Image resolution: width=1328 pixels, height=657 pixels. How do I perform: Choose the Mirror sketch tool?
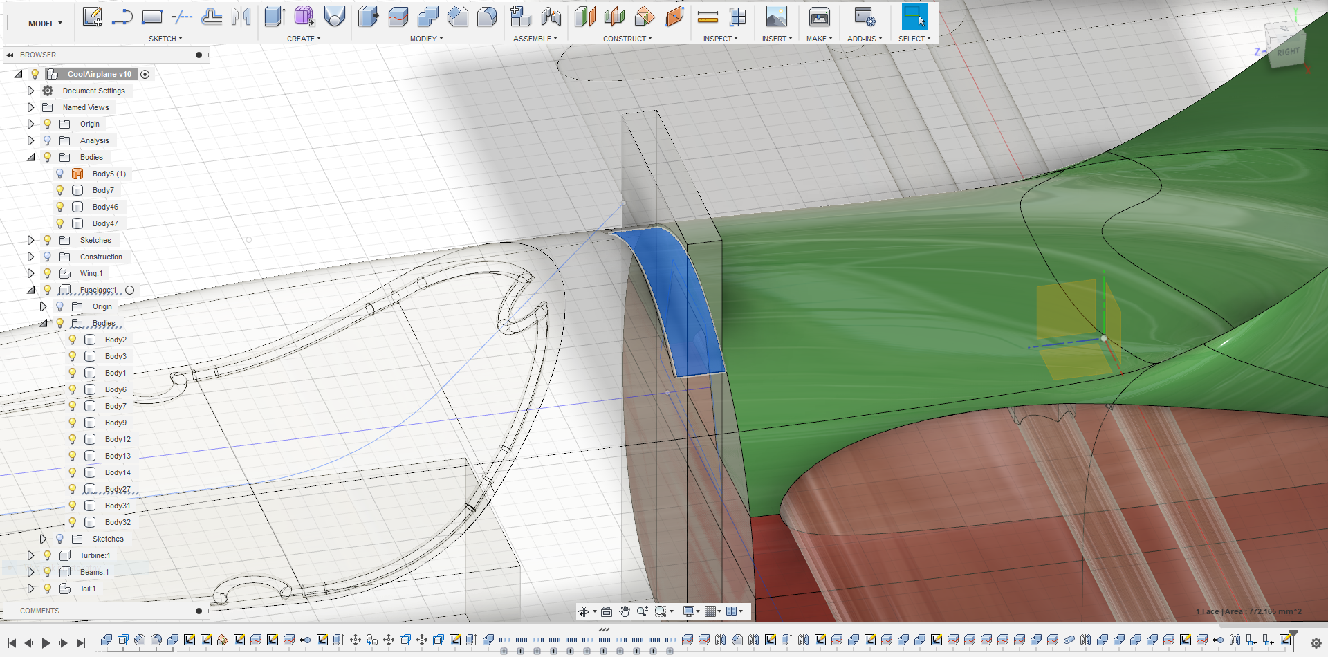241,17
